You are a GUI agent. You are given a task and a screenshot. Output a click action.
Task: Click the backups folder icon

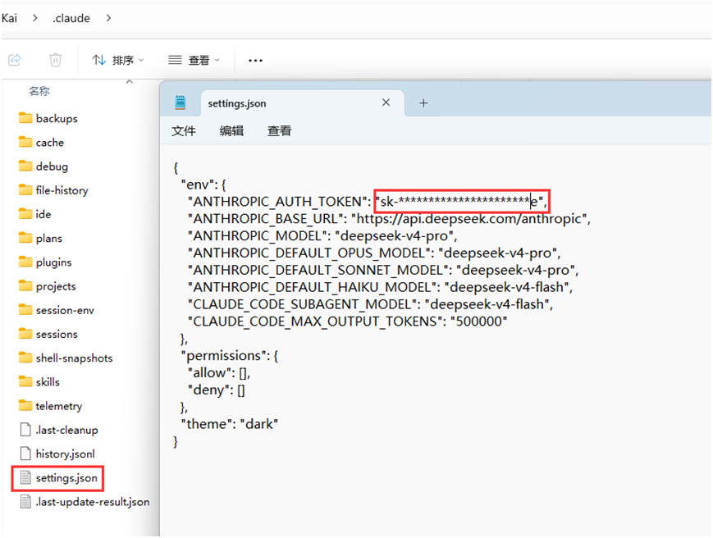pyautogui.click(x=25, y=118)
